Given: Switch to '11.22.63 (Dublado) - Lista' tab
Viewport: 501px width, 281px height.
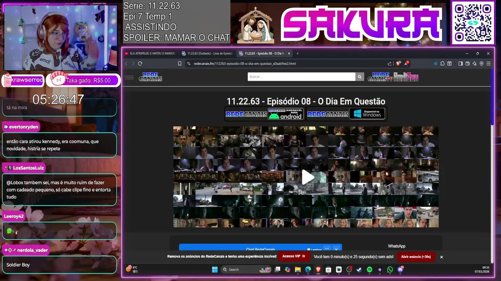Looking at the screenshot, I should [x=207, y=53].
